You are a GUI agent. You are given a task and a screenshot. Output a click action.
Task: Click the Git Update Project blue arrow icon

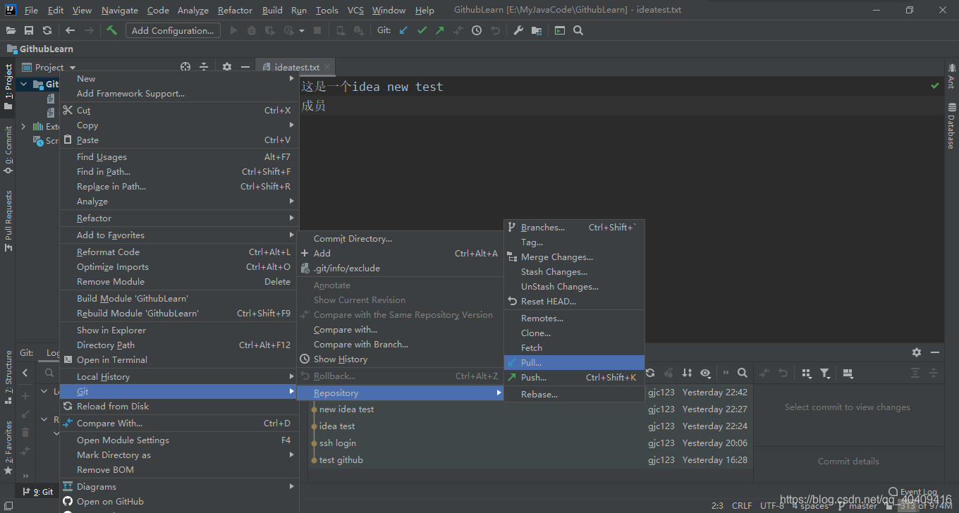pyautogui.click(x=403, y=30)
